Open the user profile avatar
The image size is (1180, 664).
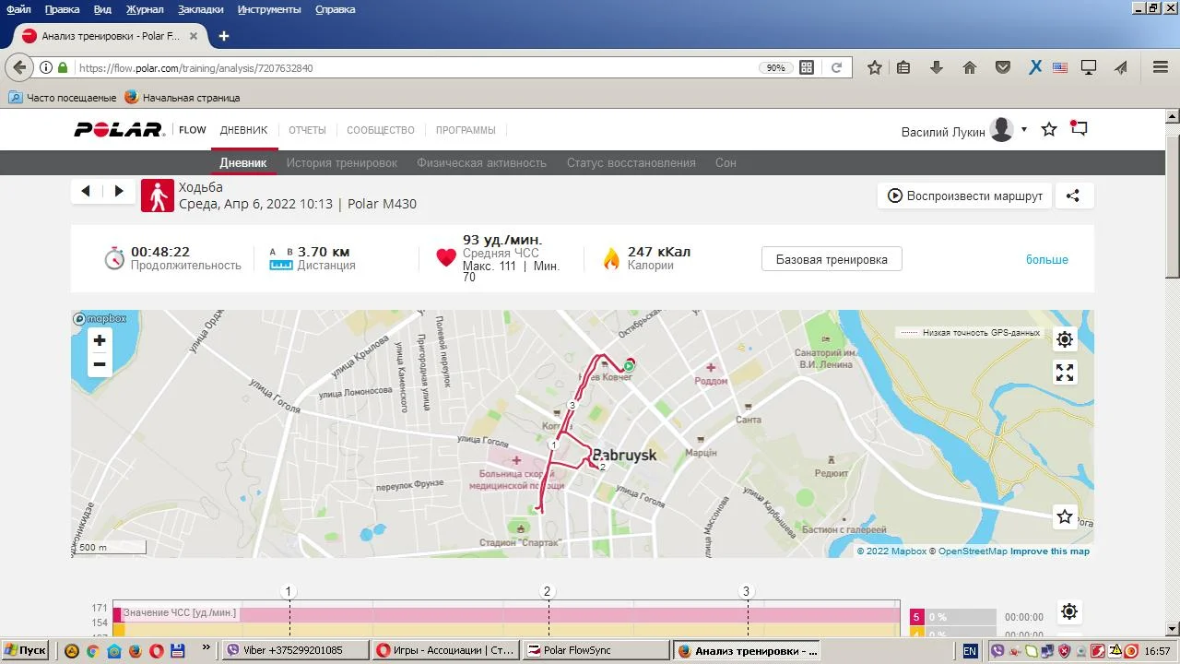tap(1002, 130)
